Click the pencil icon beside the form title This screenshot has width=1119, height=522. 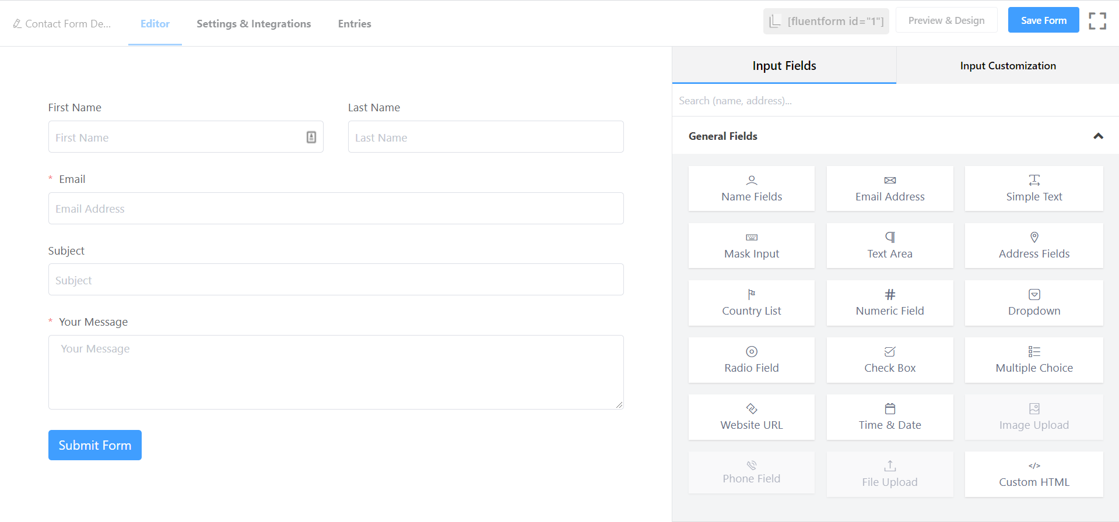coord(17,24)
